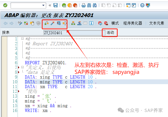Activate the program with the wand icon
The width and height of the screenshot is (168, 117).
52,23
